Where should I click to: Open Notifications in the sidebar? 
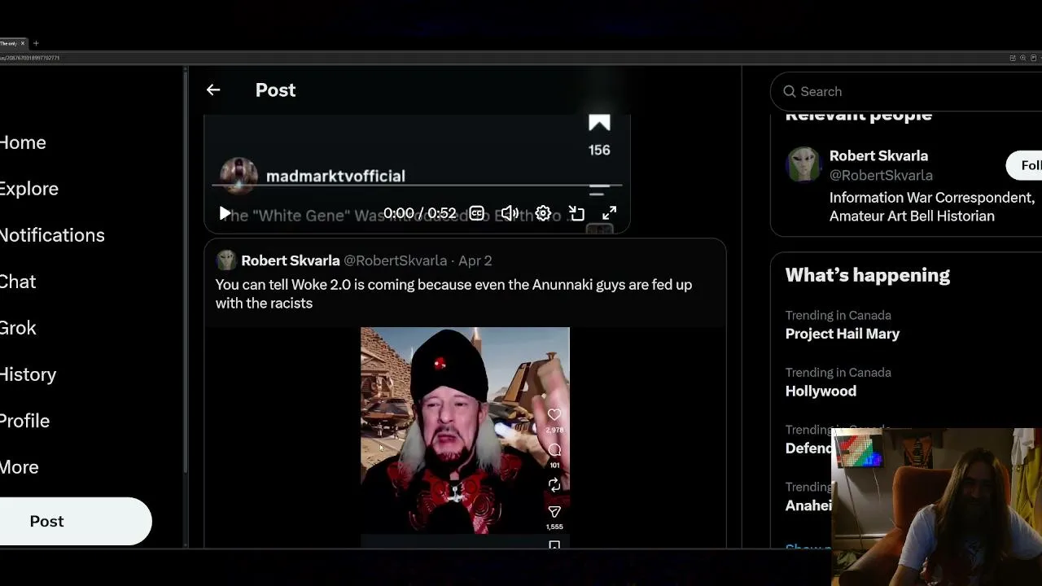(52, 235)
